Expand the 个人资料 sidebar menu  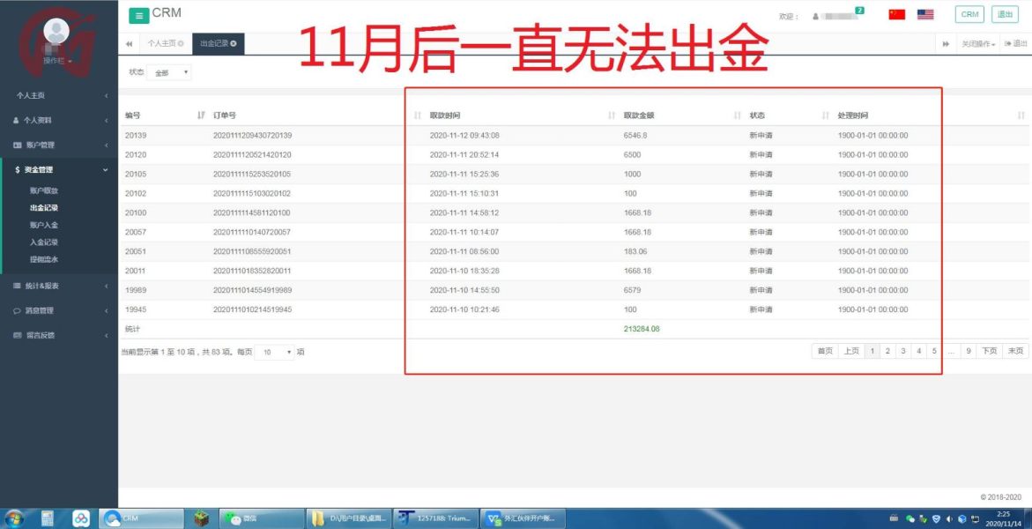click(x=59, y=121)
